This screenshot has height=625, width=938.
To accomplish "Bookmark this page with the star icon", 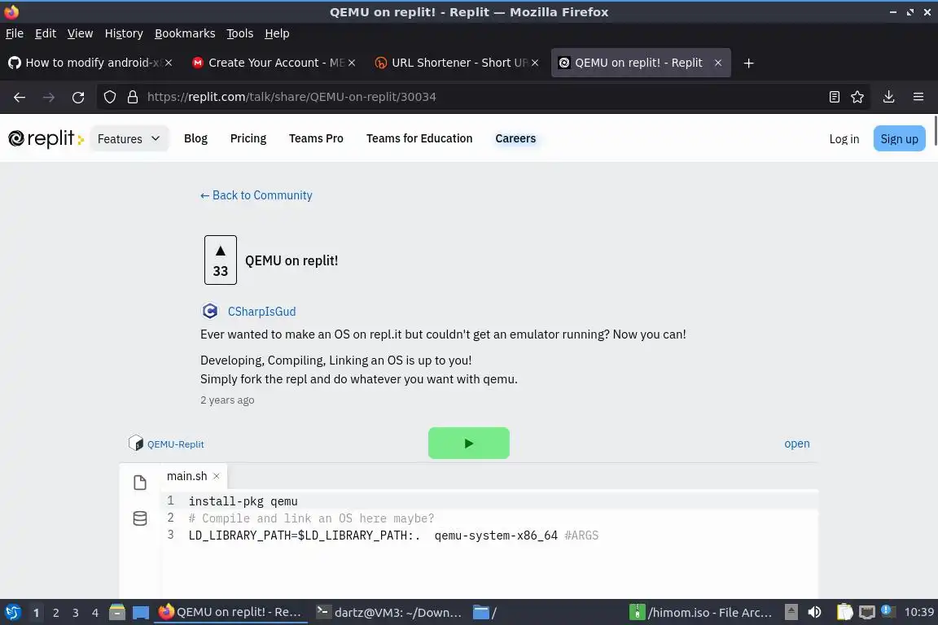I will tap(857, 97).
